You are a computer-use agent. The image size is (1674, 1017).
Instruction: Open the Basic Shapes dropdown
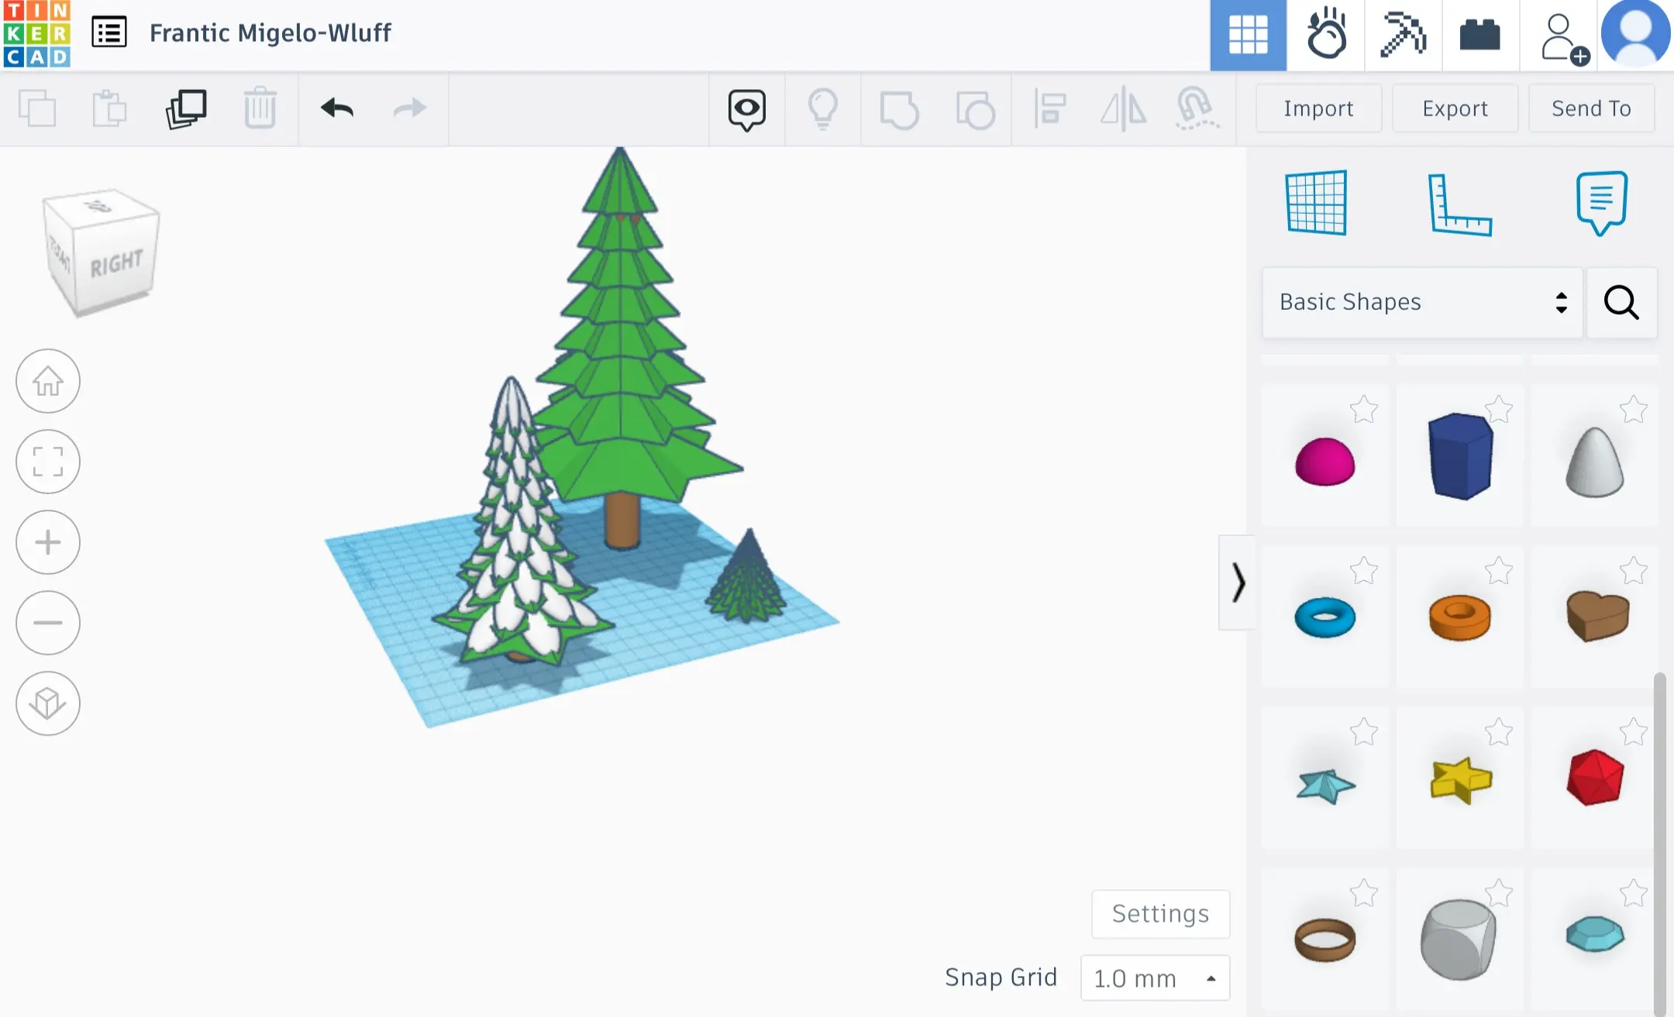click(1422, 302)
